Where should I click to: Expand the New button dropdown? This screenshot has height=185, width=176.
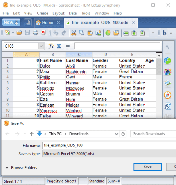pyautogui.click(x=16, y=22)
